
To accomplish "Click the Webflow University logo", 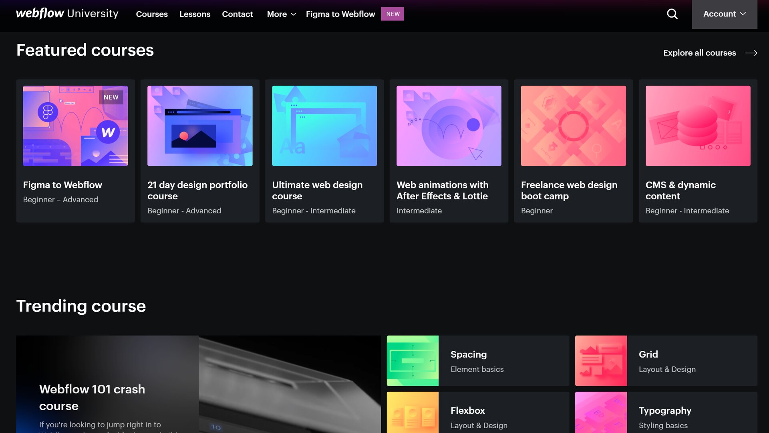I will pyautogui.click(x=67, y=14).
